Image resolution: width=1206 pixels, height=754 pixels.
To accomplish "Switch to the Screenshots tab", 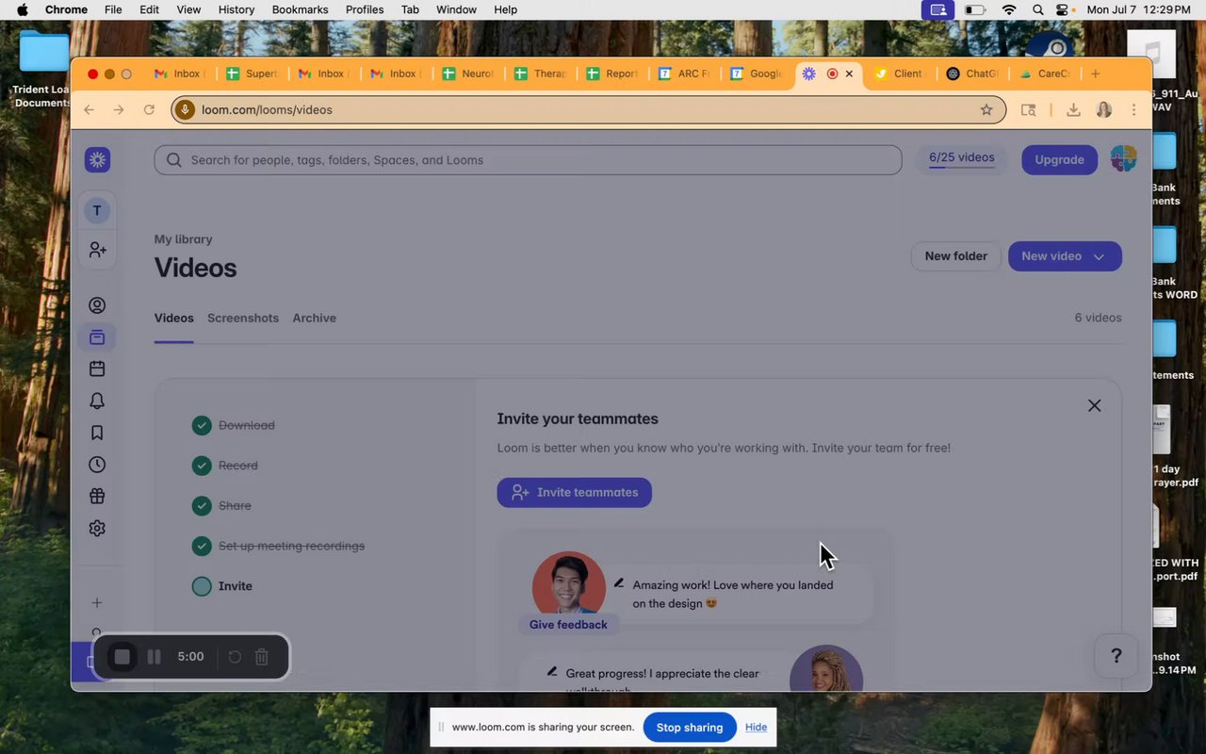I will pos(243,318).
